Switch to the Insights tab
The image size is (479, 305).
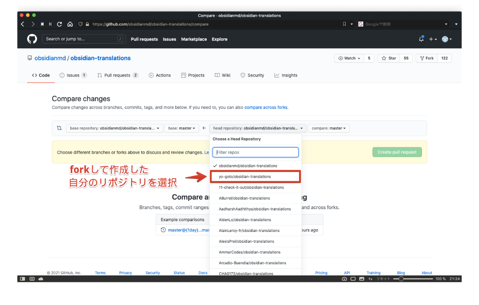(x=286, y=75)
